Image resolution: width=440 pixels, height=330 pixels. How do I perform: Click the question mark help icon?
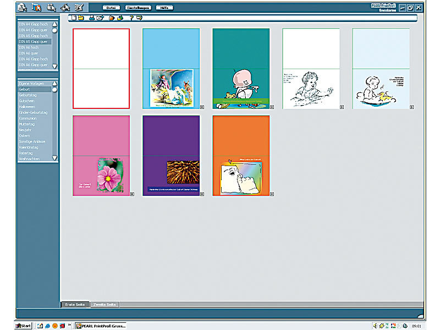(x=131, y=18)
